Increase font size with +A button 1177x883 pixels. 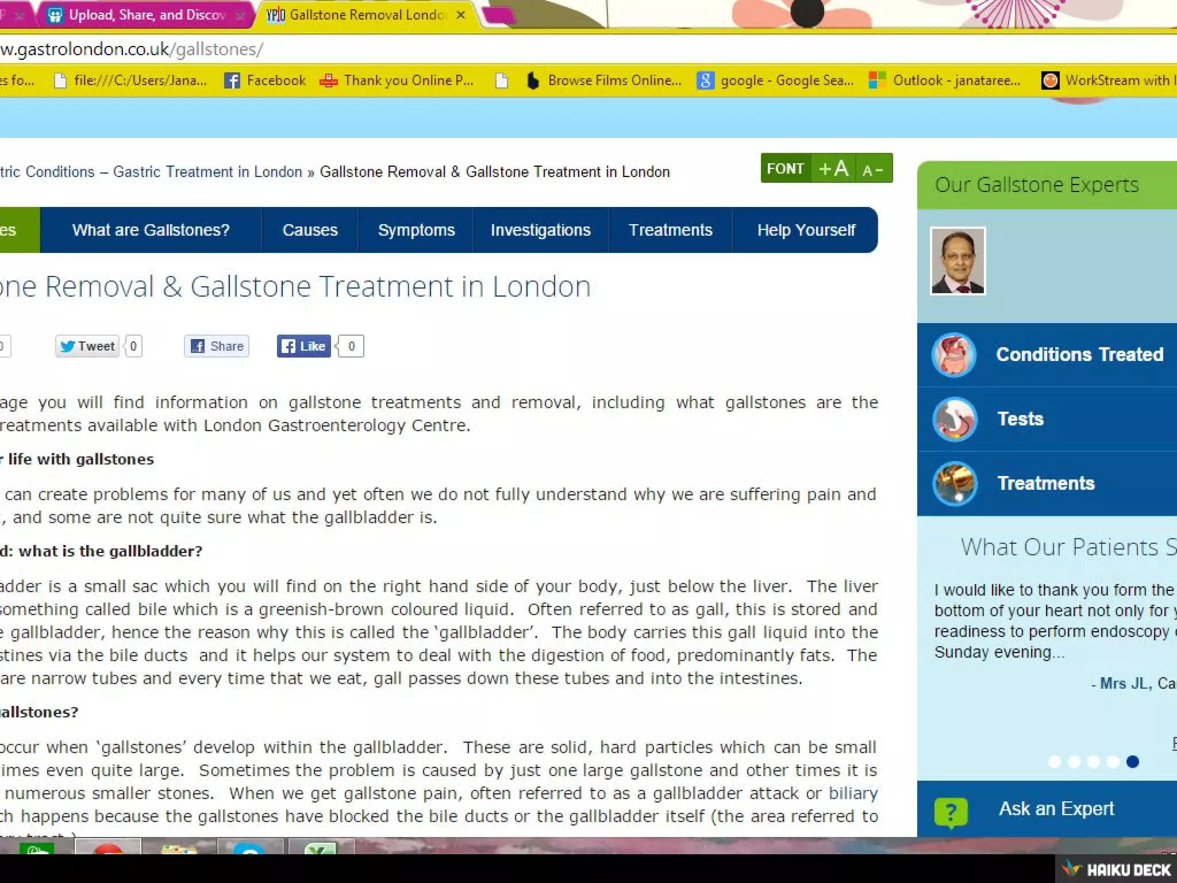tap(833, 168)
